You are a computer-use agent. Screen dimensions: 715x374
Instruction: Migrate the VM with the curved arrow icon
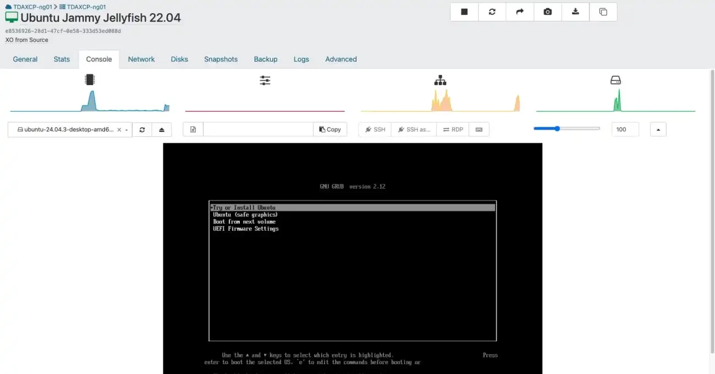520,12
